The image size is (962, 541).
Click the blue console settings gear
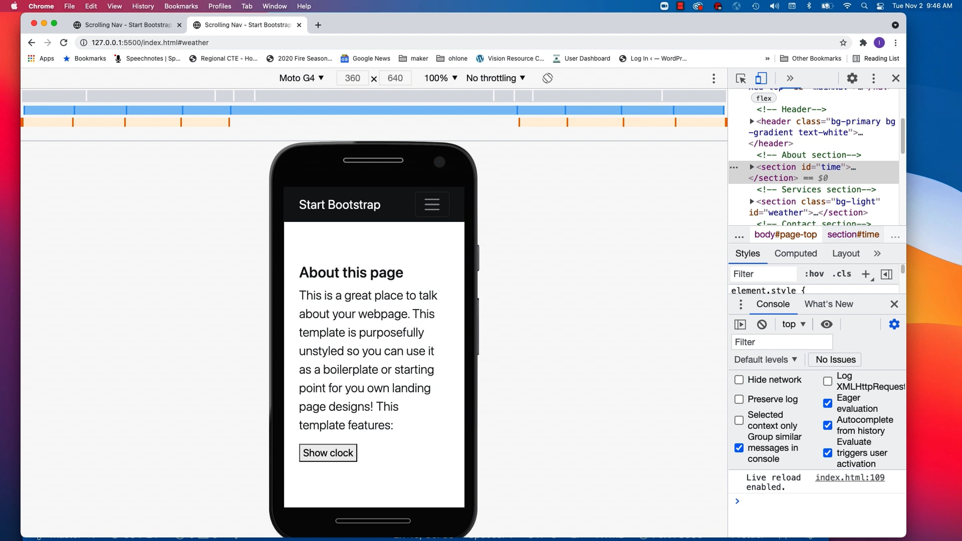point(894,324)
